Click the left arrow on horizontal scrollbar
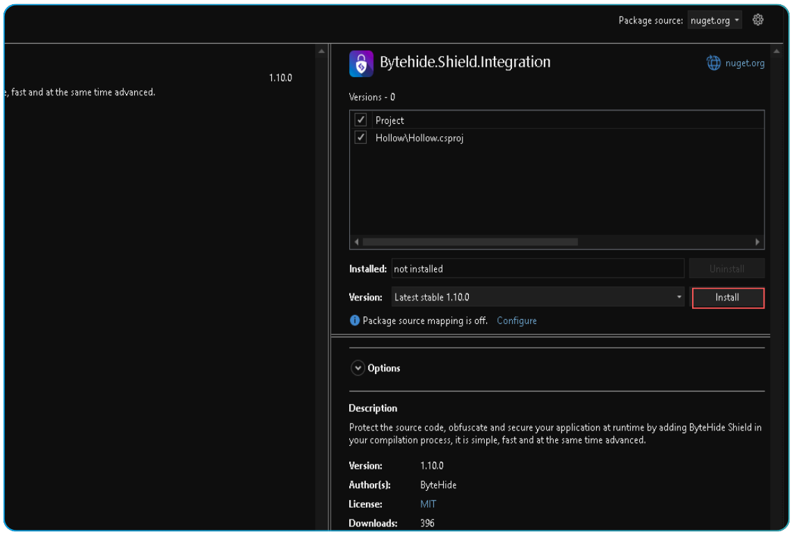The width and height of the screenshot is (793, 534). click(356, 241)
